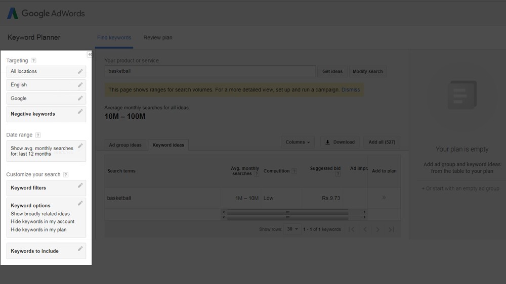Click the Rs.9.73 suggested bid value
The width and height of the screenshot is (506, 284).
coord(331,198)
